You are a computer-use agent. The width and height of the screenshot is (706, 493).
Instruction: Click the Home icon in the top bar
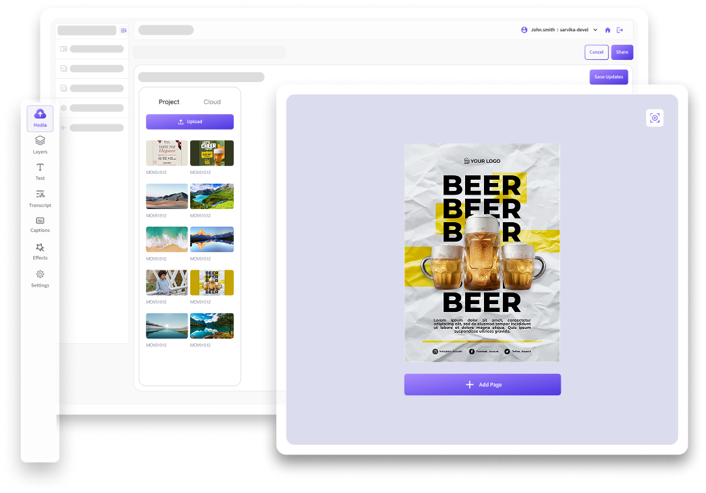(x=607, y=29)
